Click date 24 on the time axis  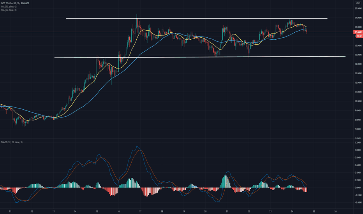click(292, 211)
